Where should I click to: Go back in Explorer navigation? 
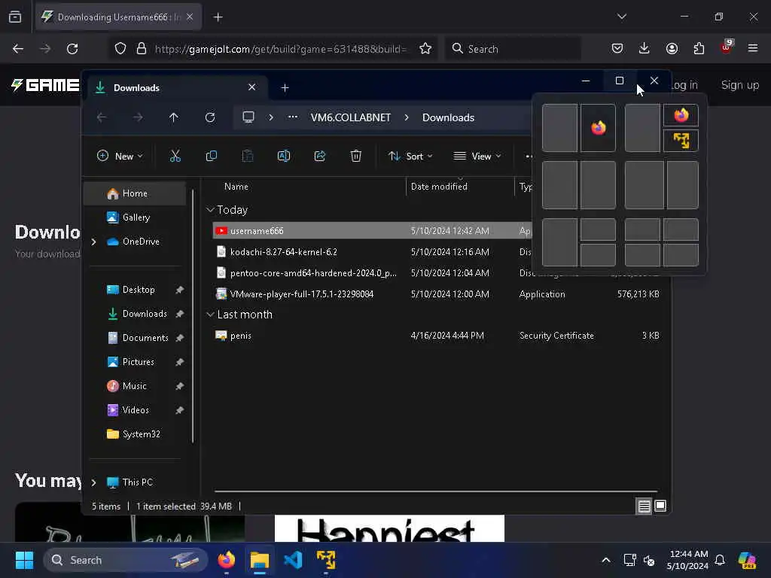click(x=102, y=117)
